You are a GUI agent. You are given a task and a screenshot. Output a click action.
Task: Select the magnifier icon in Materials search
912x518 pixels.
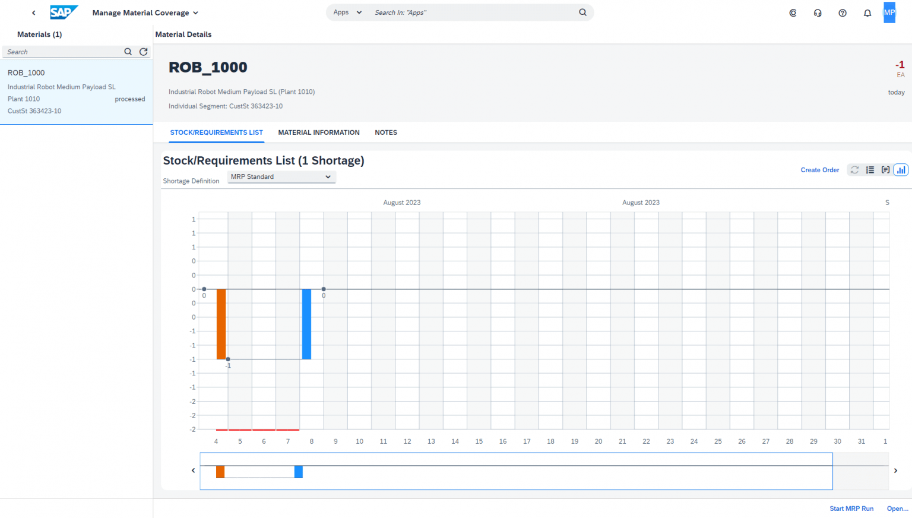128,52
